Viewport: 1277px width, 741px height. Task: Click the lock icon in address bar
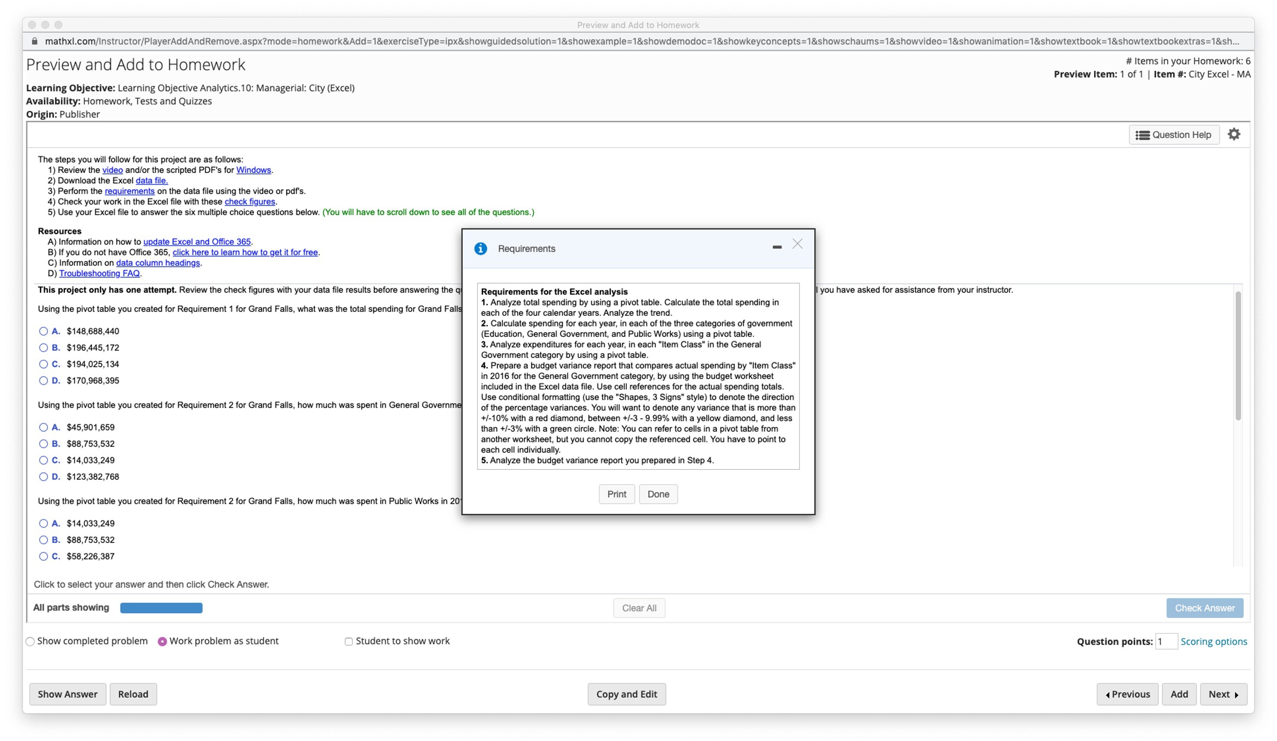pos(34,41)
